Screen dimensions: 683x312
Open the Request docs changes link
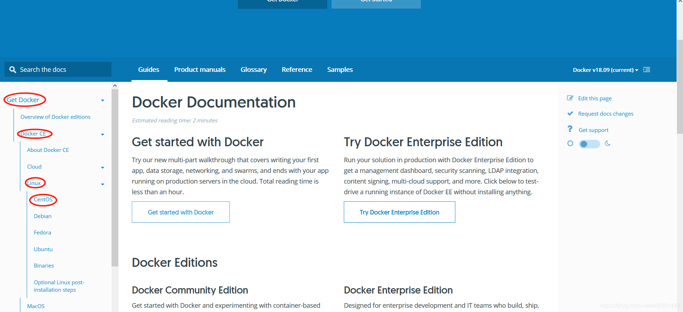coord(606,113)
